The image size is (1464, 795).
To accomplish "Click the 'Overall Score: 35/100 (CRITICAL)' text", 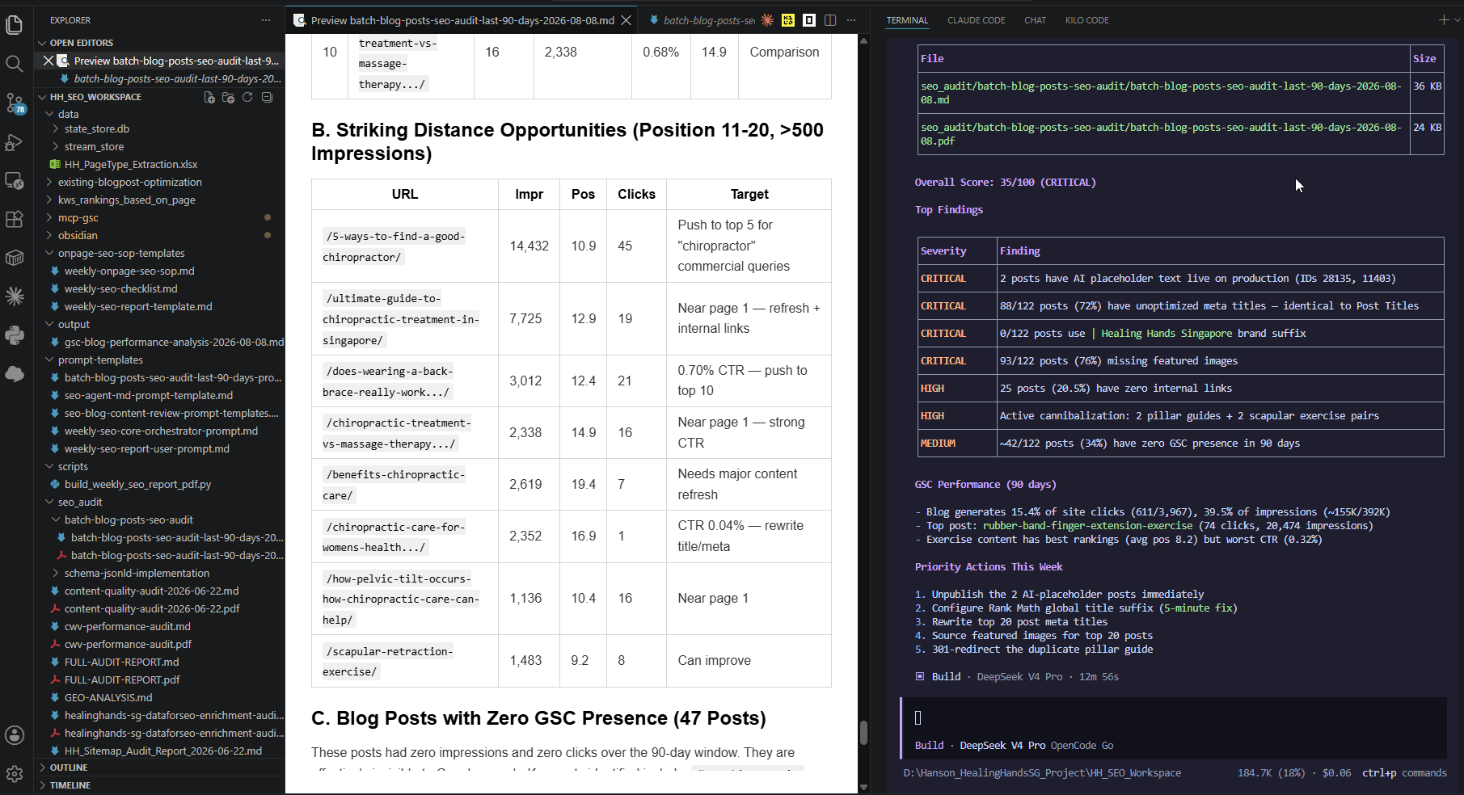I will 1005,183.
